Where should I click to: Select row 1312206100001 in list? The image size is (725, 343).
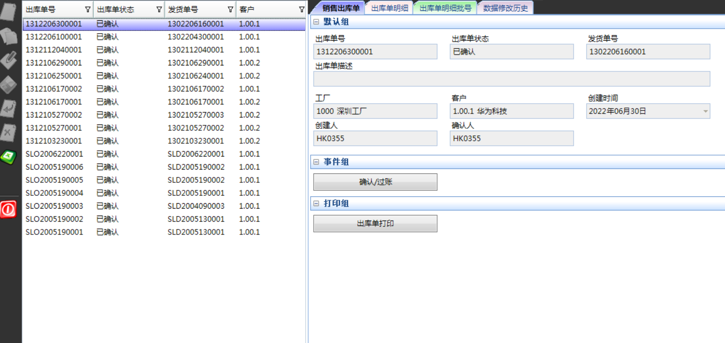[164, 37]
